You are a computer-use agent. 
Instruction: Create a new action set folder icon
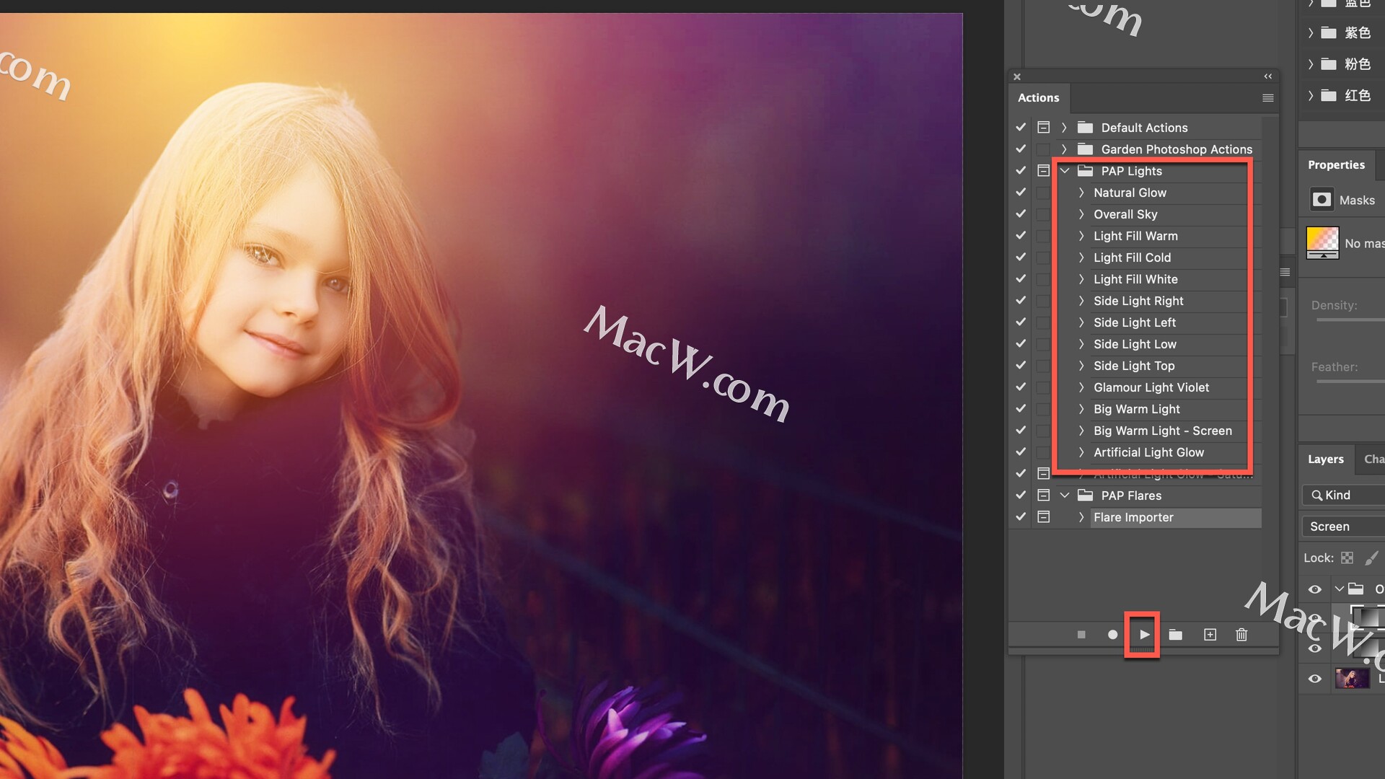point(1176,635)
